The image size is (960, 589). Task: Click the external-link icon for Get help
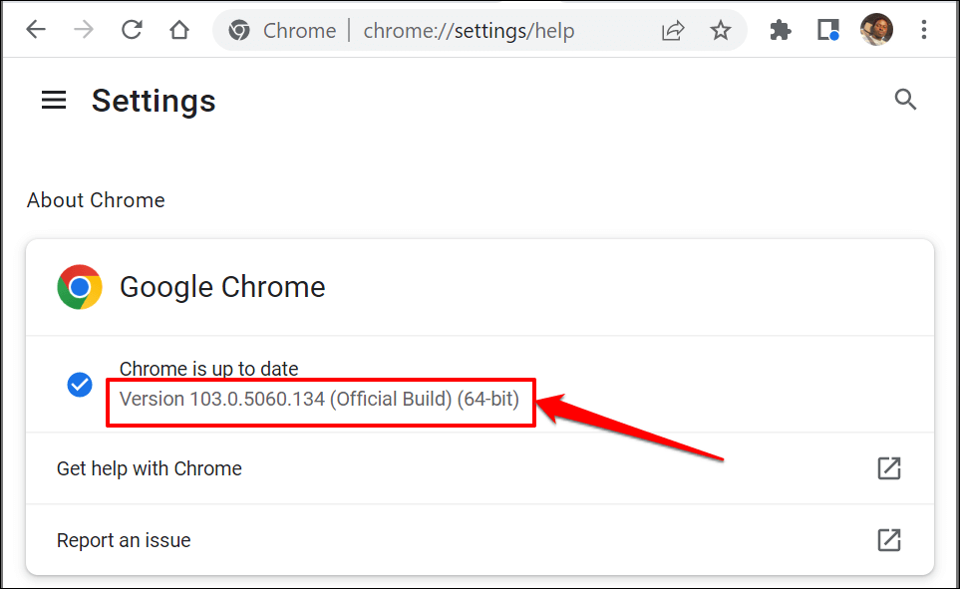click(x=888, y=468)
